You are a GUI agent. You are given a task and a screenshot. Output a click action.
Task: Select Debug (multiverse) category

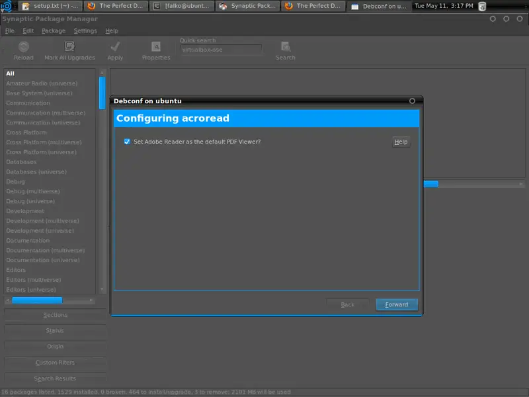pyautogui.click(x=50, y=191)
